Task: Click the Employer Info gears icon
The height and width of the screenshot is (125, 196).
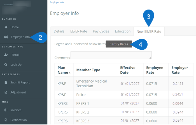Action: [6, 37]
